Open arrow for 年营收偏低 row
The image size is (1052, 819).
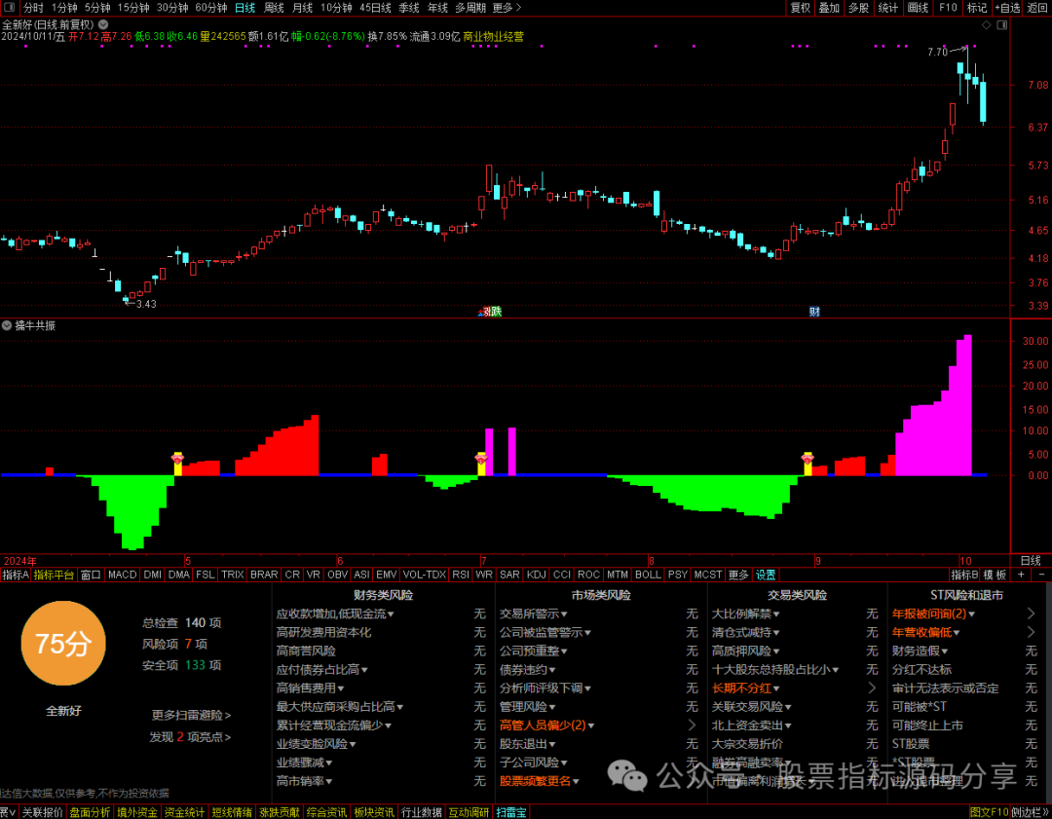1032,632
